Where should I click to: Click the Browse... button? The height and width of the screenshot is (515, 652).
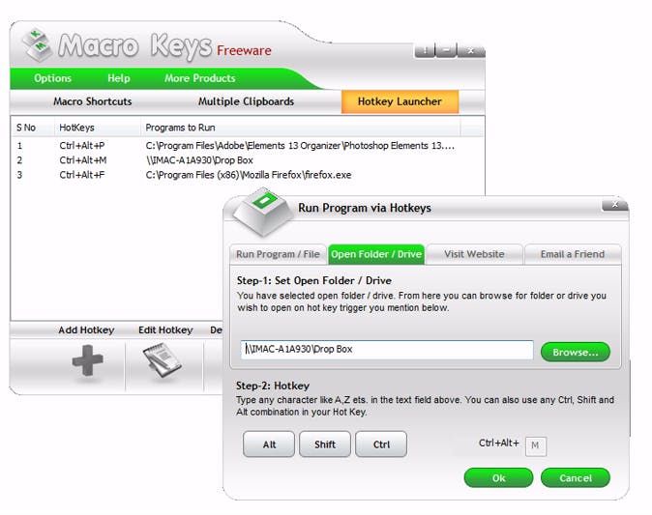click(576, 353)
